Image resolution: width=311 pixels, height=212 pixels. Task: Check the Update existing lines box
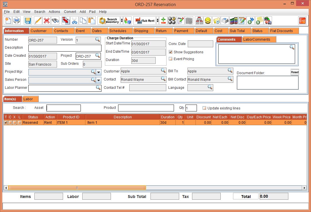tap(204, 108)
